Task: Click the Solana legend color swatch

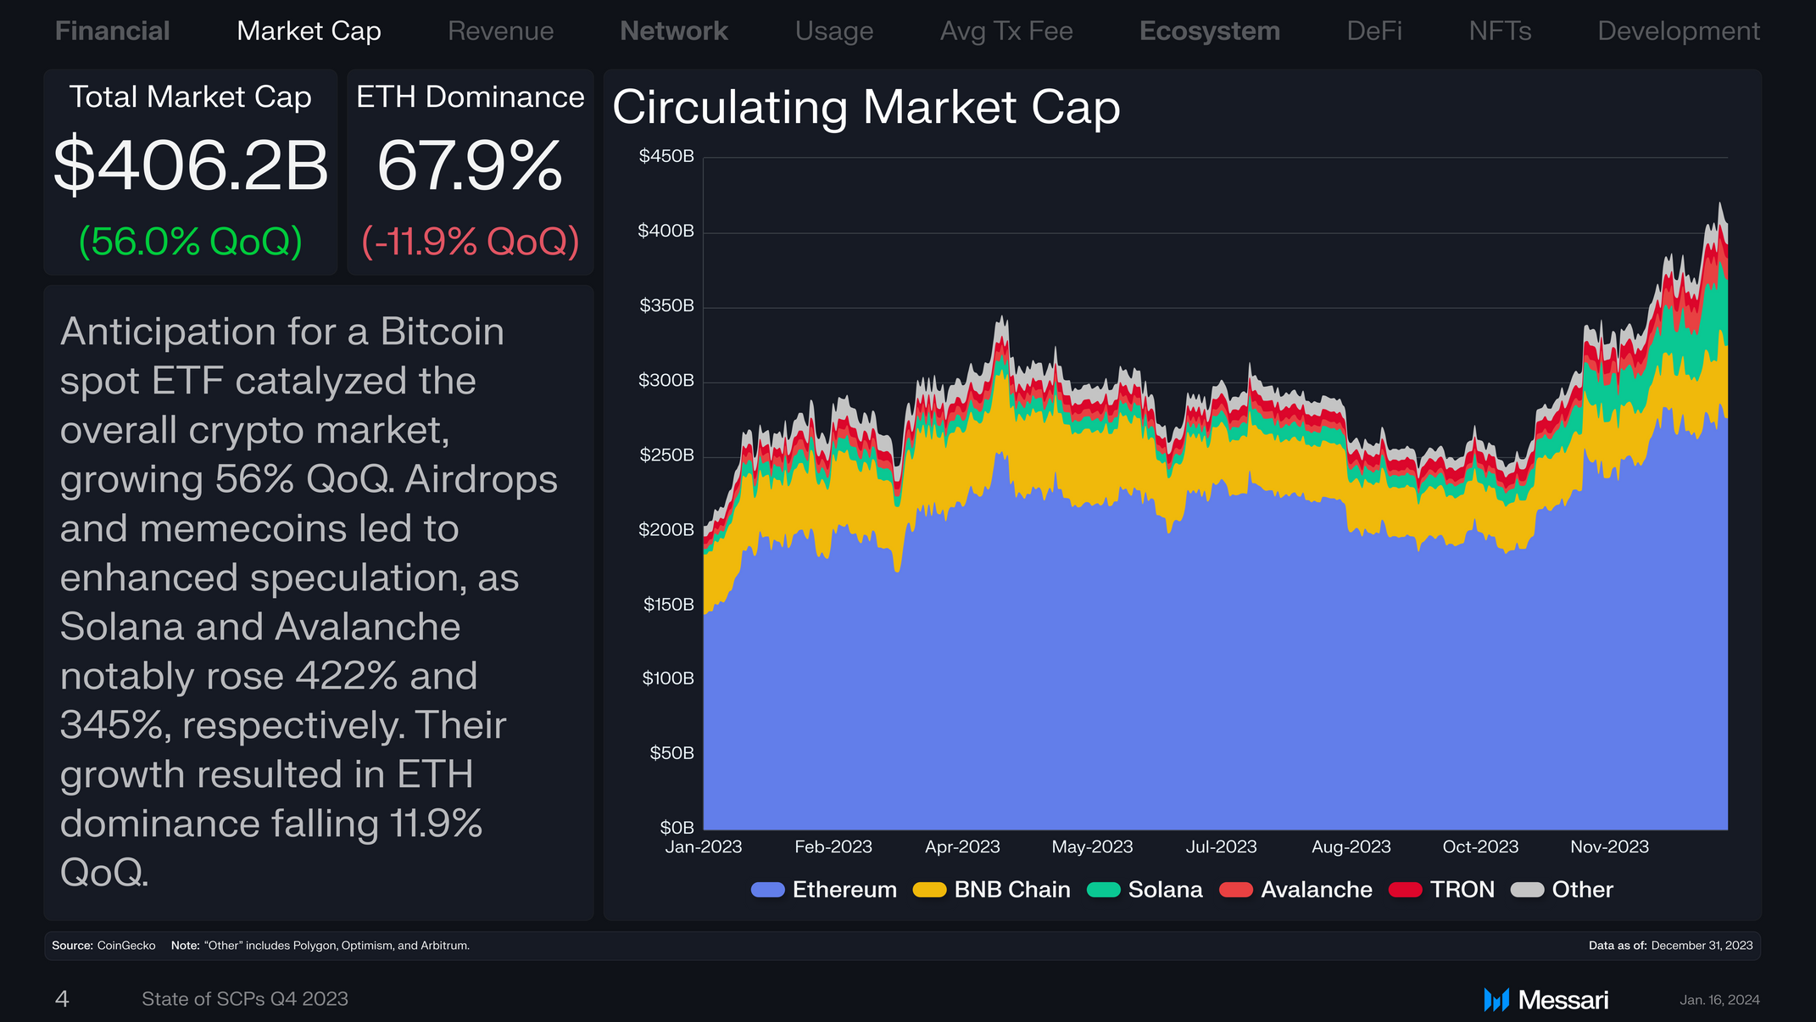Action: (1104, 890)
